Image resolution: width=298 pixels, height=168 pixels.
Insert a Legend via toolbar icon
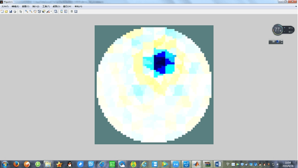click(x=66, y=12)
